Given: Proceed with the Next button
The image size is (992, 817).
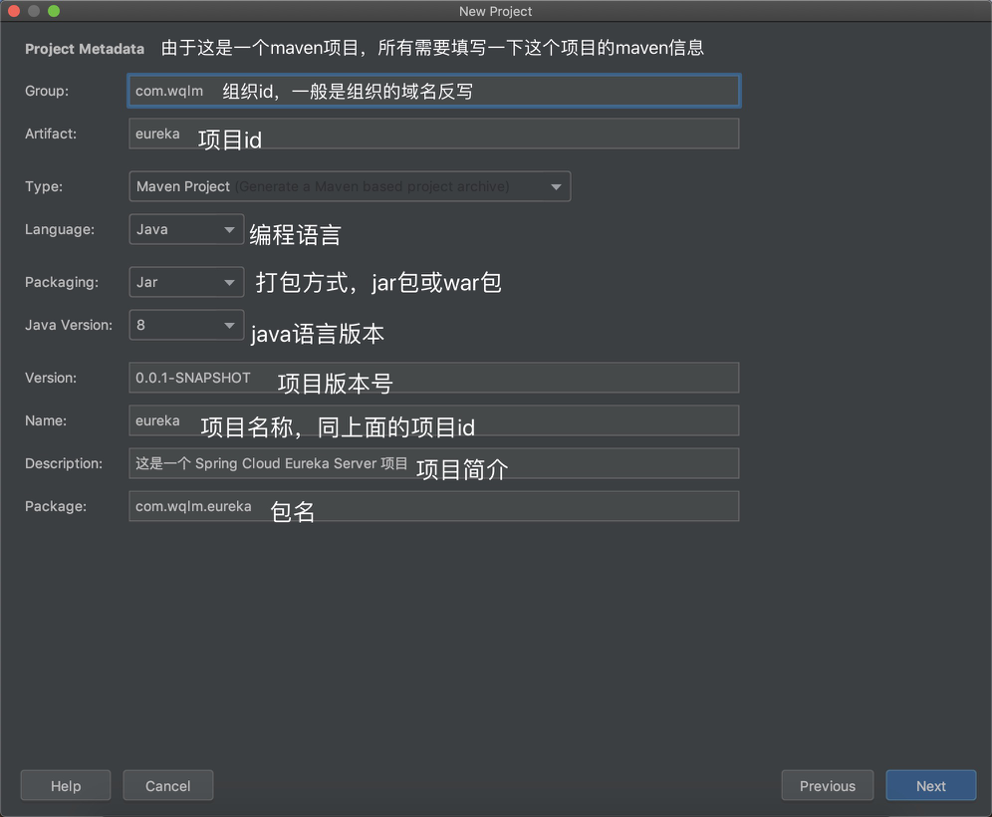Looking at the screenshot, I should tap(930, 785).
